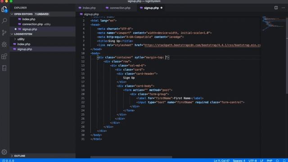Click the closing html tag on line 31
The image size is (288, 162).
(x=96, y=139)
